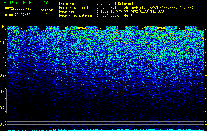Click the 0300 time marker
207x131 pixels.
200,28
